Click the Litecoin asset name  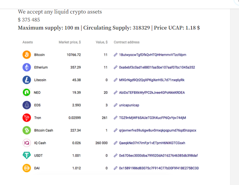(40, 80)
